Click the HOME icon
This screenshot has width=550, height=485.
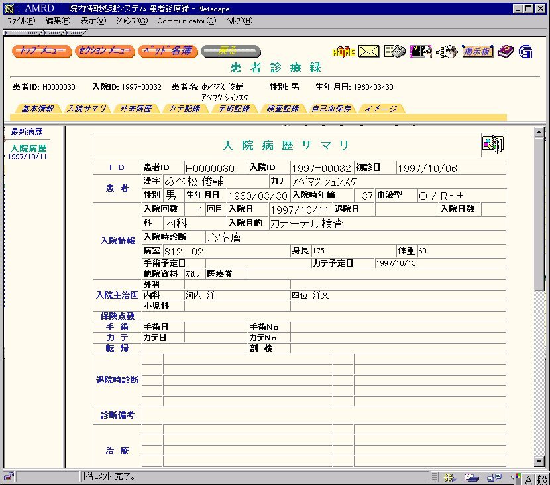(344, 52)
